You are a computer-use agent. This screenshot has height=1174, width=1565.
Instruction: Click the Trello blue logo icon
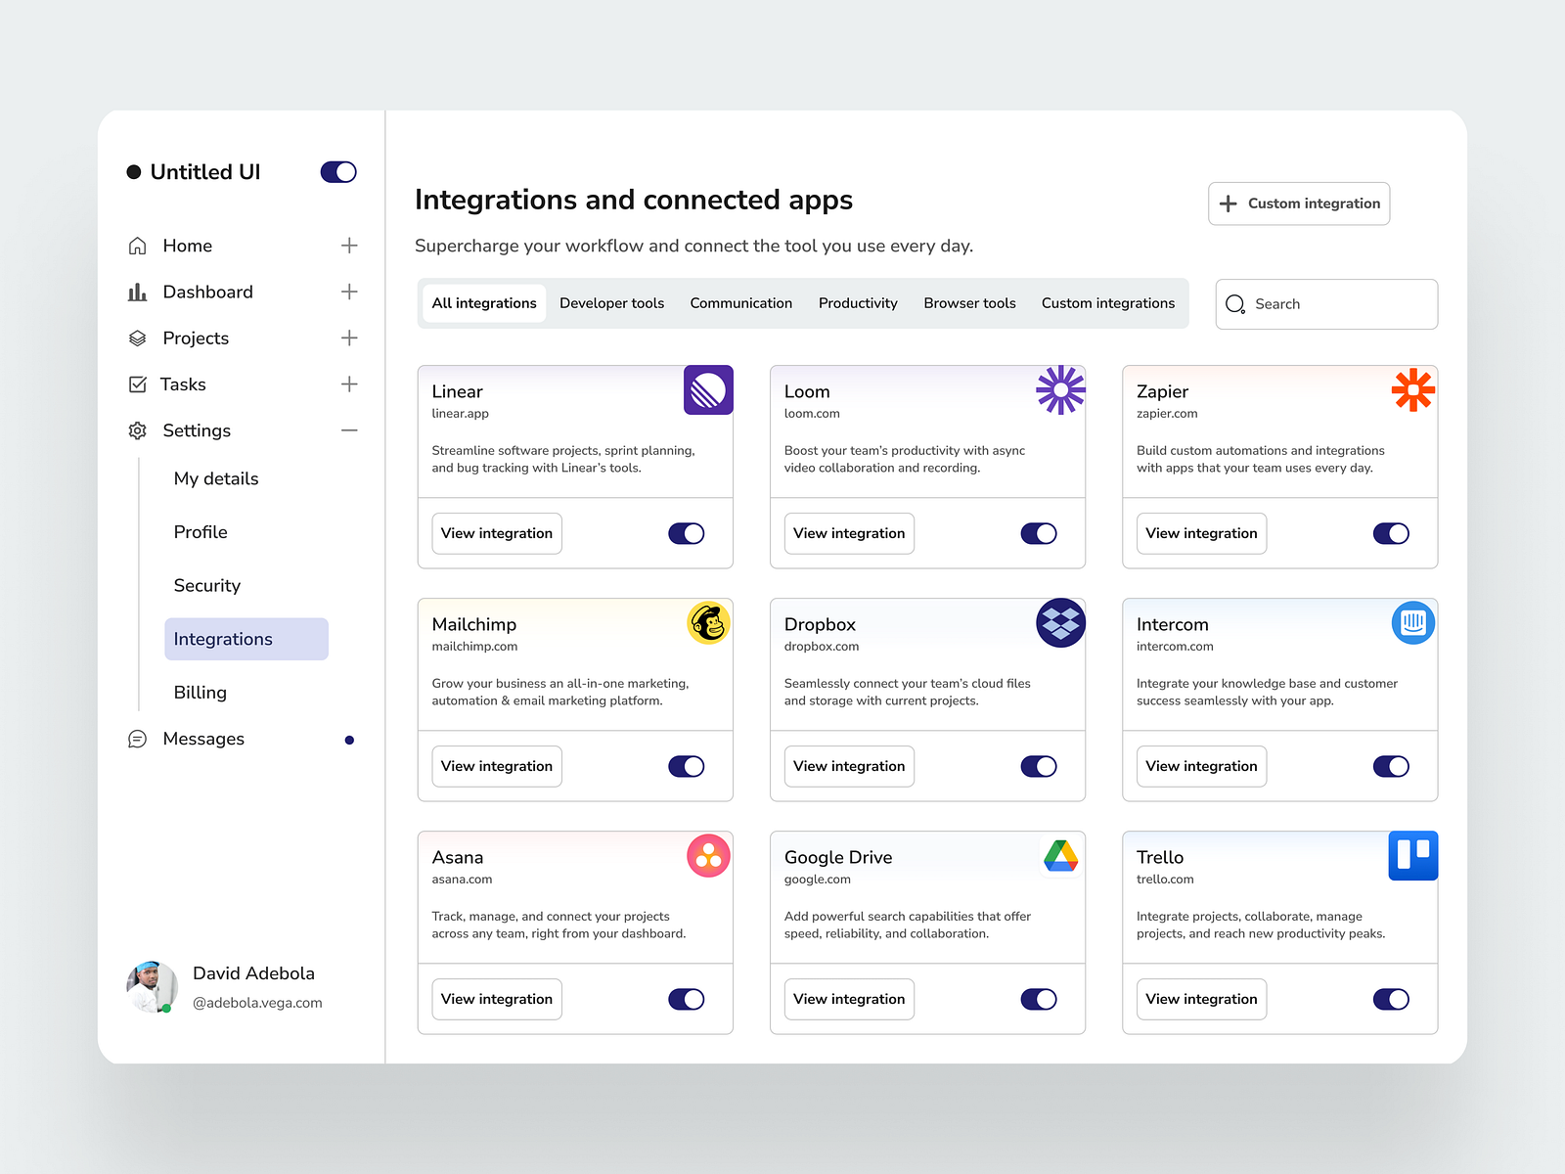coord(1413,856)
